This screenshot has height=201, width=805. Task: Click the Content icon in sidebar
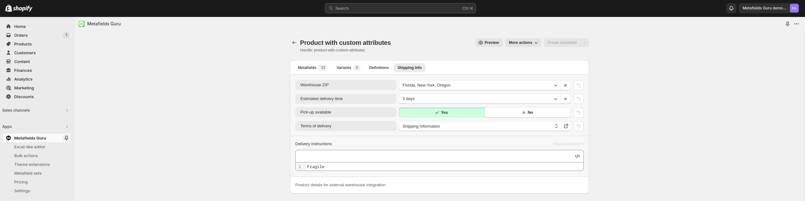[x=9, y=61]
